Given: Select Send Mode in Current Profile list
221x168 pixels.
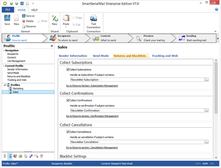Looking at the screenshot, I should pyautogui.click(x=13, y=73).
